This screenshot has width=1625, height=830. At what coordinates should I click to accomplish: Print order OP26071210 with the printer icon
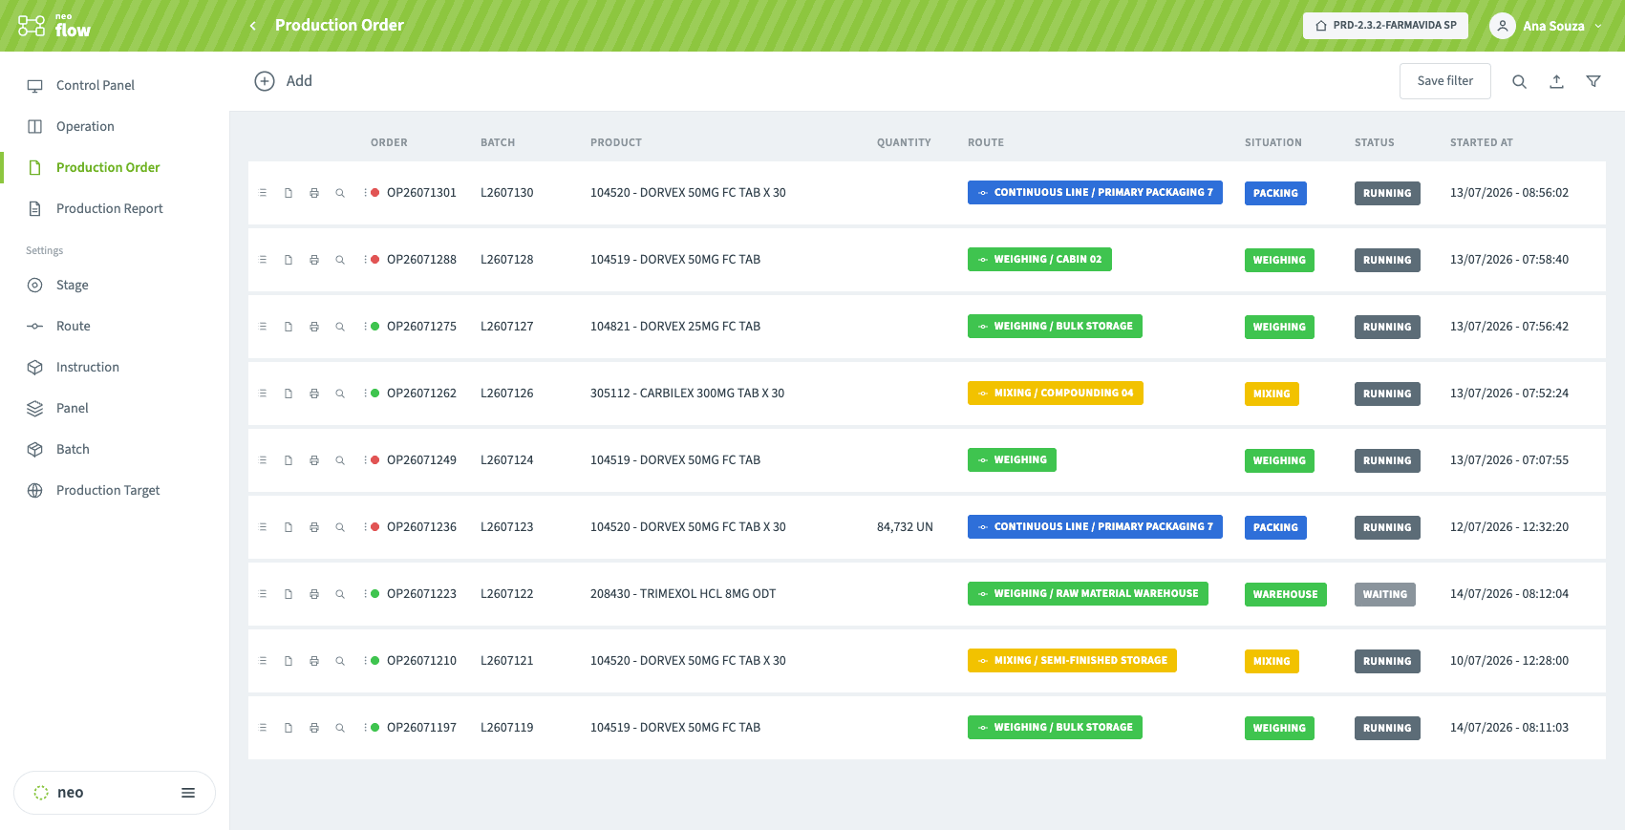(x=314, y=661)
